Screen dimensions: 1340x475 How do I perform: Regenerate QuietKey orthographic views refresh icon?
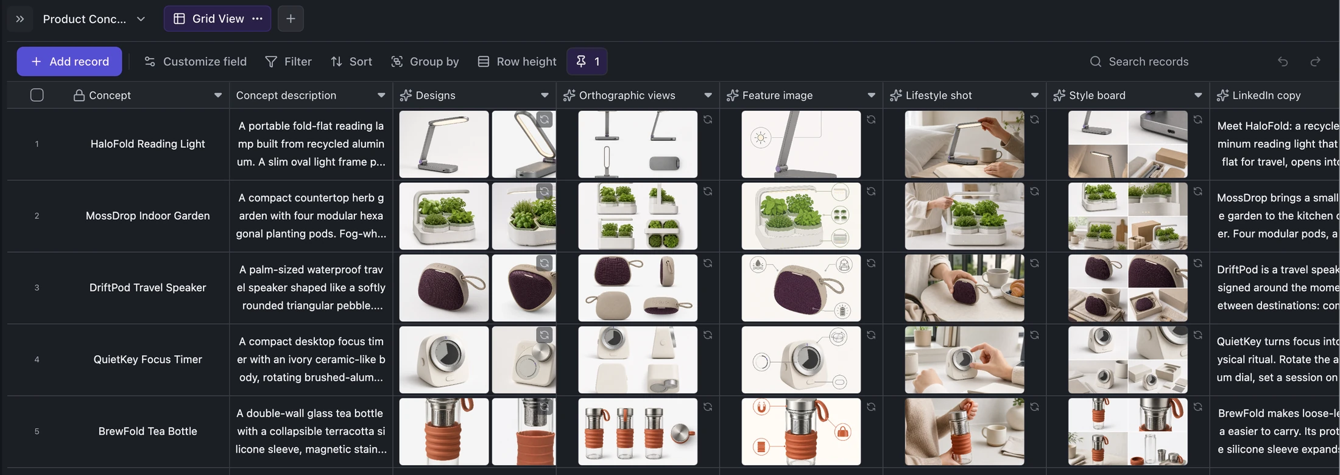click(708, 335)
